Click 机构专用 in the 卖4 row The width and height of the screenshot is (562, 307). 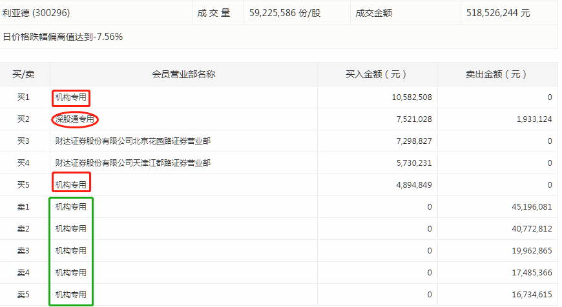(71, 273)
